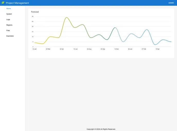Click the 10 Jan x-axis label
177x131 pixels.
34,49
